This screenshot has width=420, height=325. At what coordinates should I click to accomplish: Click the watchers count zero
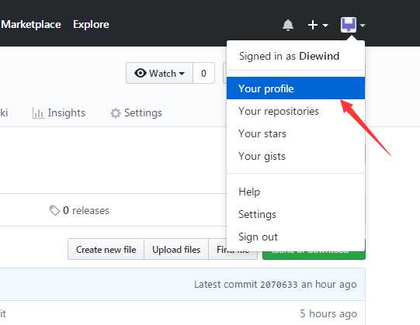point(203,73)
